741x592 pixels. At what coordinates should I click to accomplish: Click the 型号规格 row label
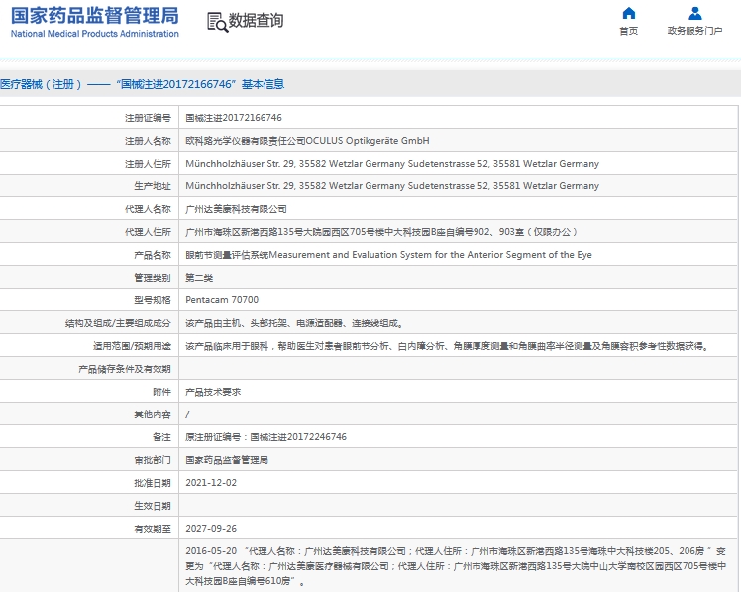coord(153,300)
